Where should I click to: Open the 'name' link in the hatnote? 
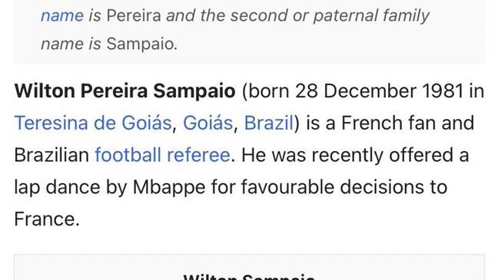point(62,15)
